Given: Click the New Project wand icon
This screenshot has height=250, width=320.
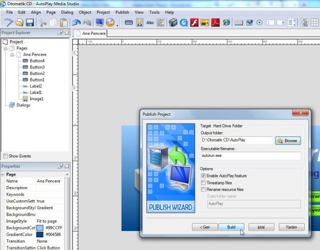Looking at the screenshot, I should pos(8,22).
